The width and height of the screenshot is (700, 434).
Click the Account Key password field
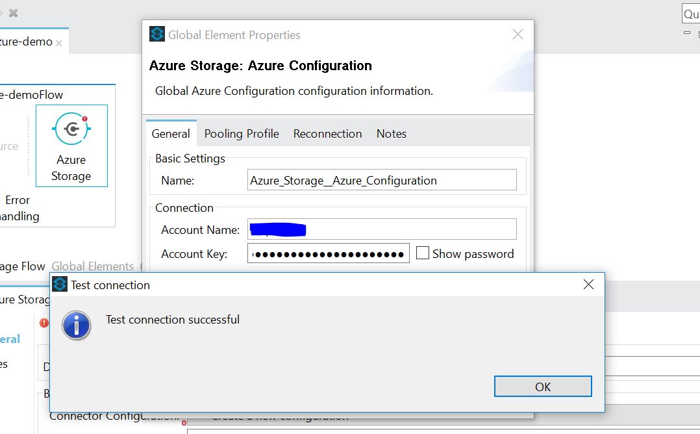pyautogui.click(x=328, y=253)
